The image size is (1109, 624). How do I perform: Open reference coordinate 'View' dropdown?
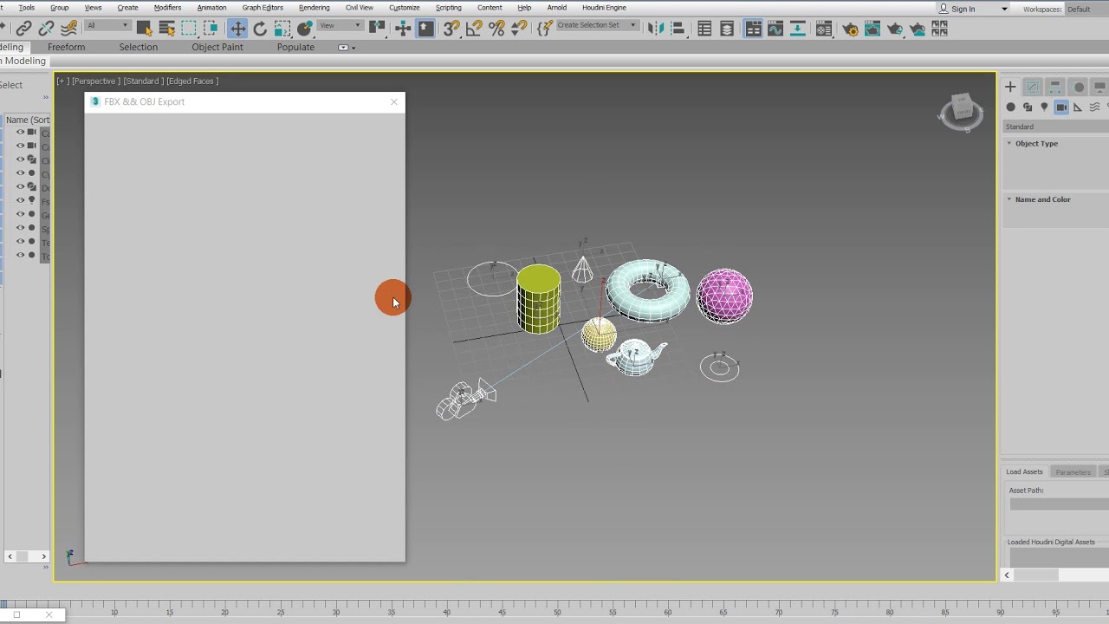(340, 25)
